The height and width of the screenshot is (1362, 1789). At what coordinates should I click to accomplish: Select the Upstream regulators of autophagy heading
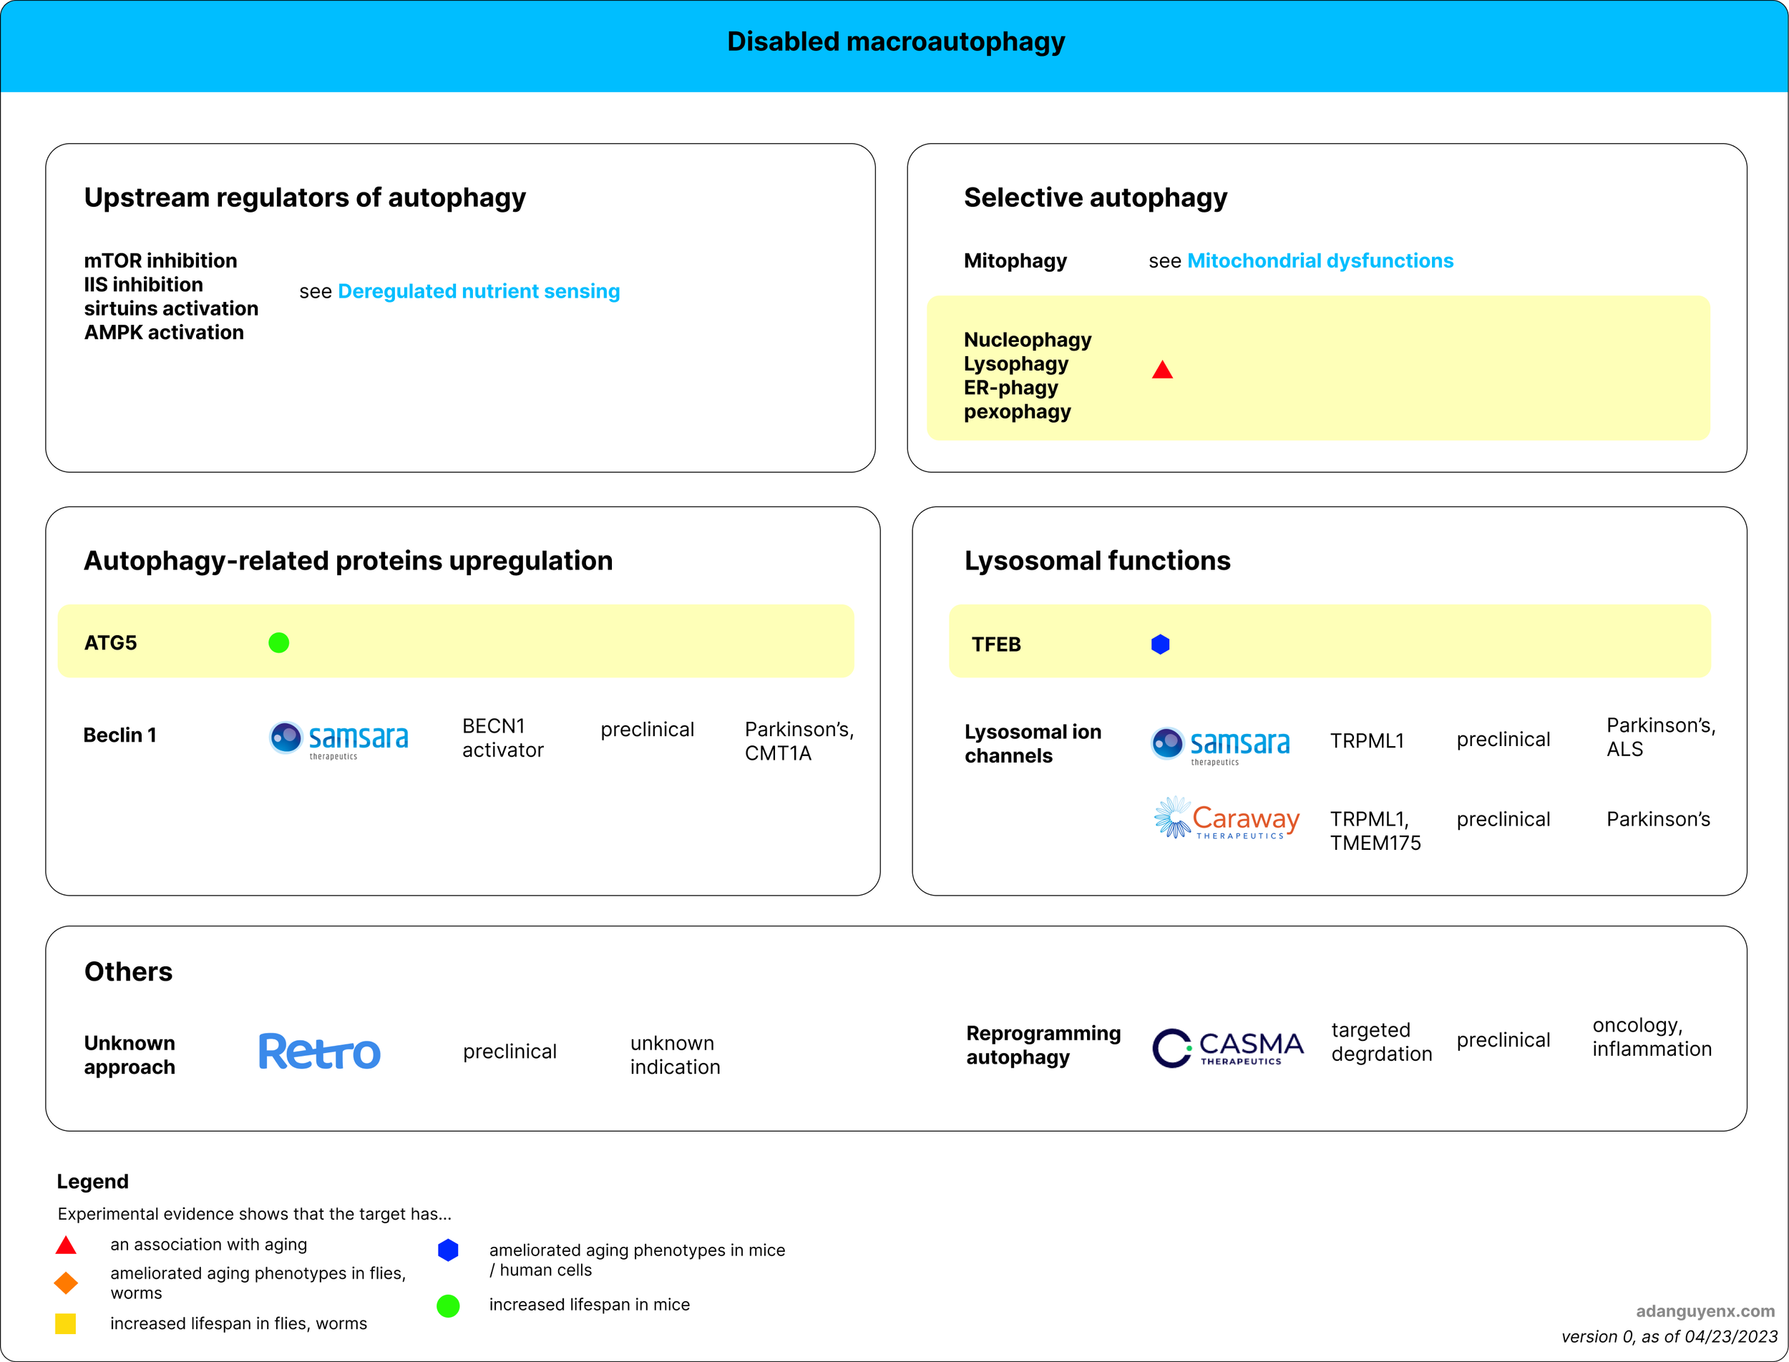305,198
